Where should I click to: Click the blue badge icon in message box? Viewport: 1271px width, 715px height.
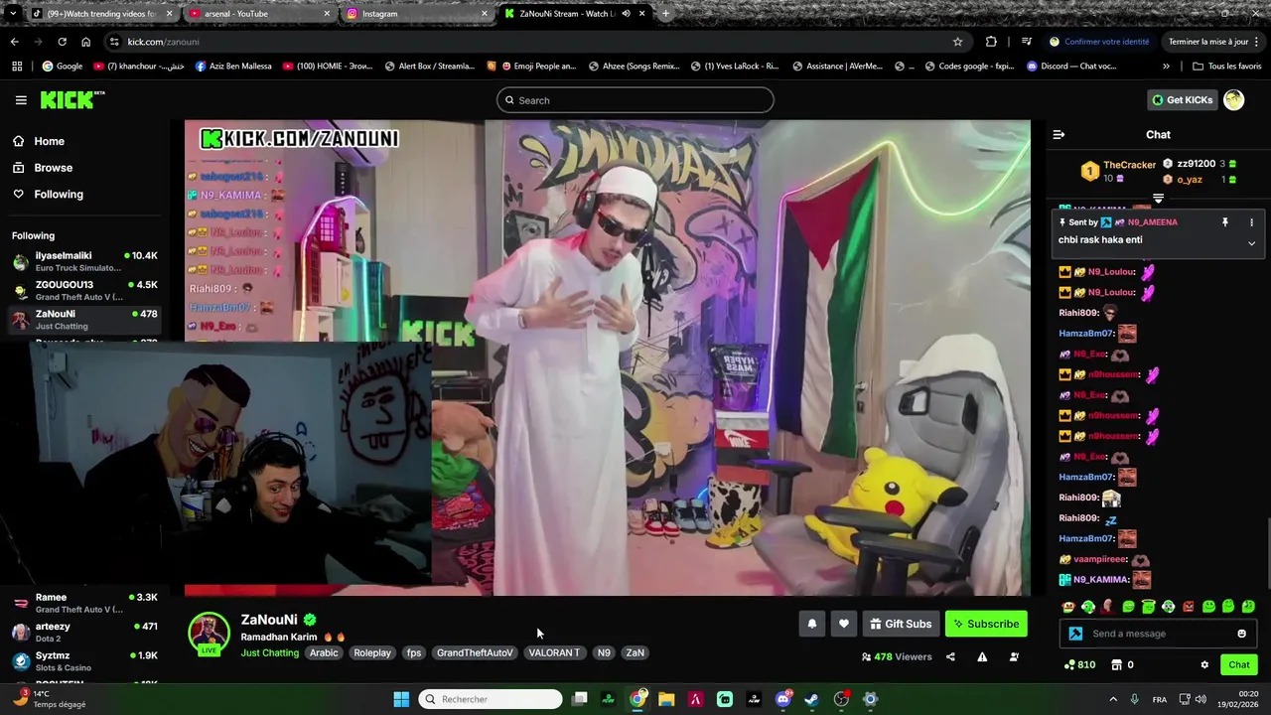[1075, 634]
